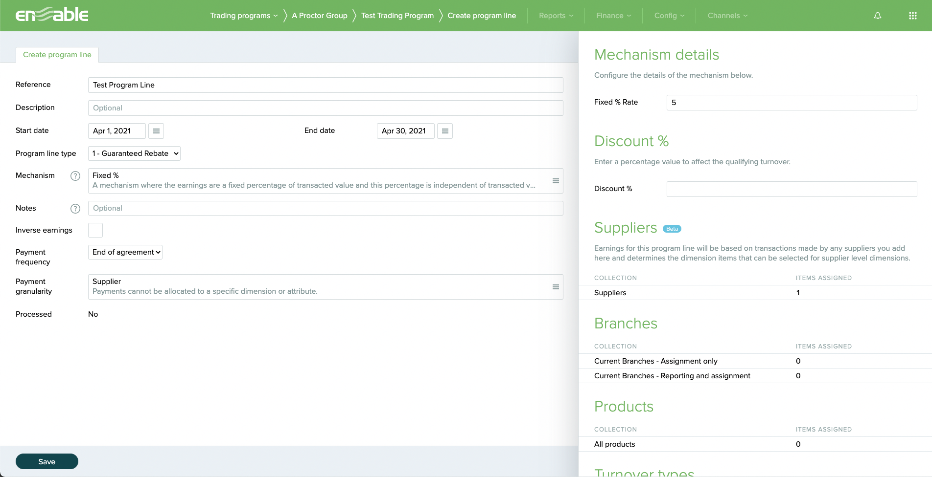Click the Beta badge next to Suppliers

tap(672, 229)
